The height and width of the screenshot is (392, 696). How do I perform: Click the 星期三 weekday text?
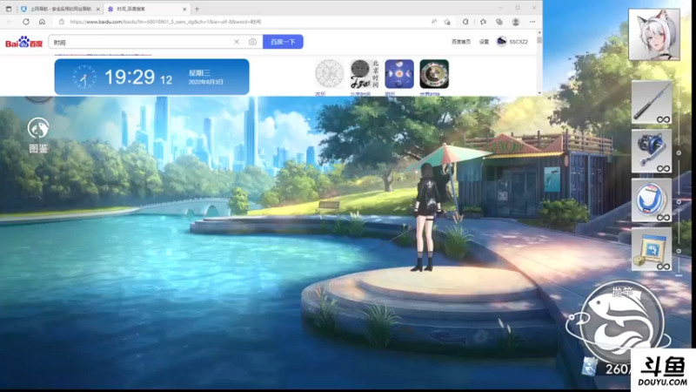(199, 73)
